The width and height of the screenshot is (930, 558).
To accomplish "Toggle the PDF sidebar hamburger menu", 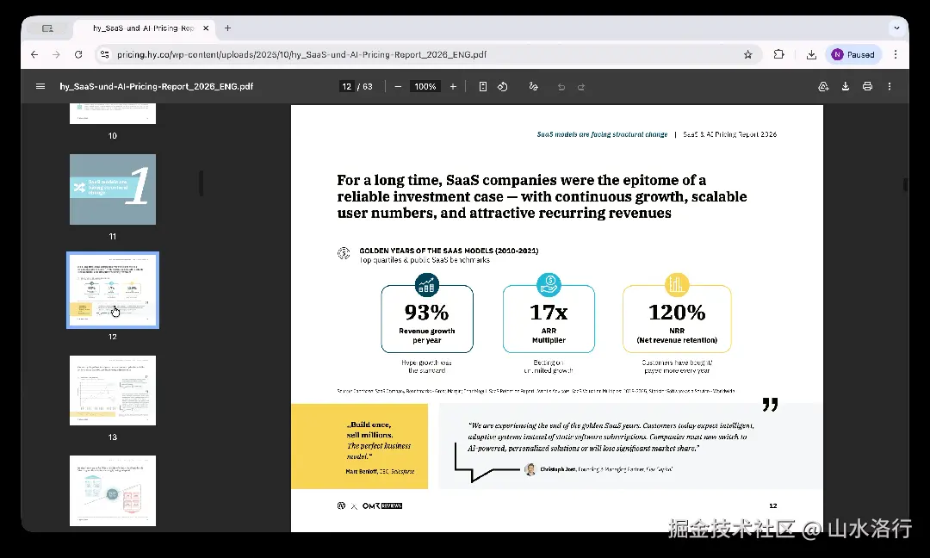I will [40, 87].
